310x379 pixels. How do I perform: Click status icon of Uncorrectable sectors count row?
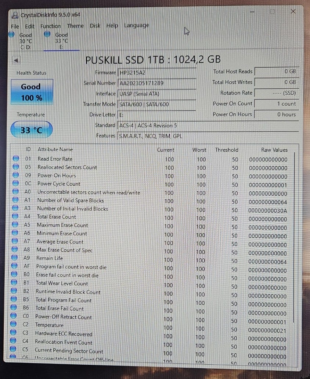coord(15,192)
